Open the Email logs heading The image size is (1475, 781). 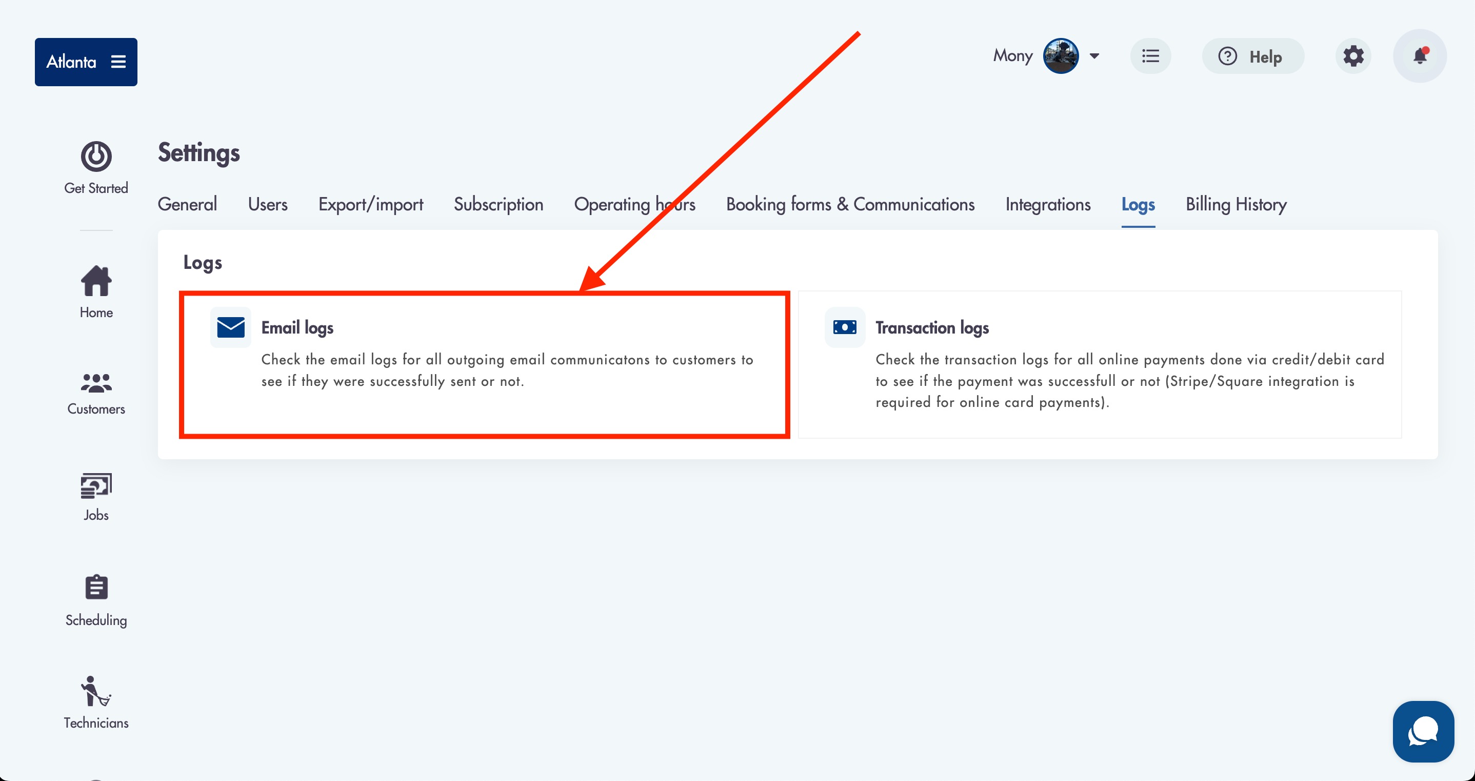[297, 328]
